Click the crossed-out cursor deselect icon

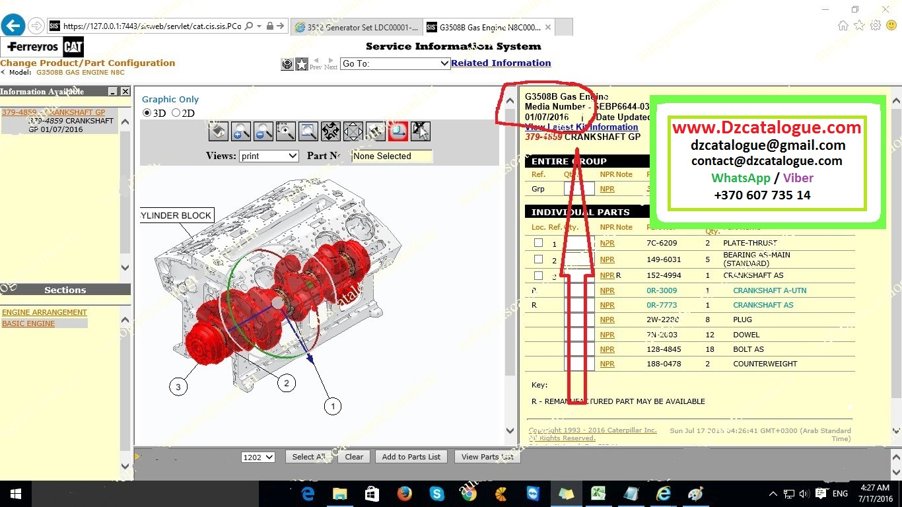(420, 131)
